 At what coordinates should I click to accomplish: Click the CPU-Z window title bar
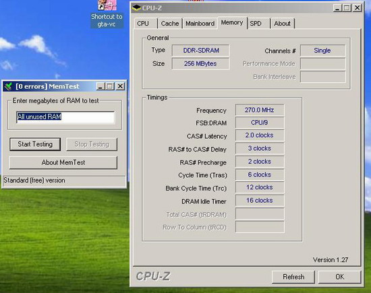(247, 8)
